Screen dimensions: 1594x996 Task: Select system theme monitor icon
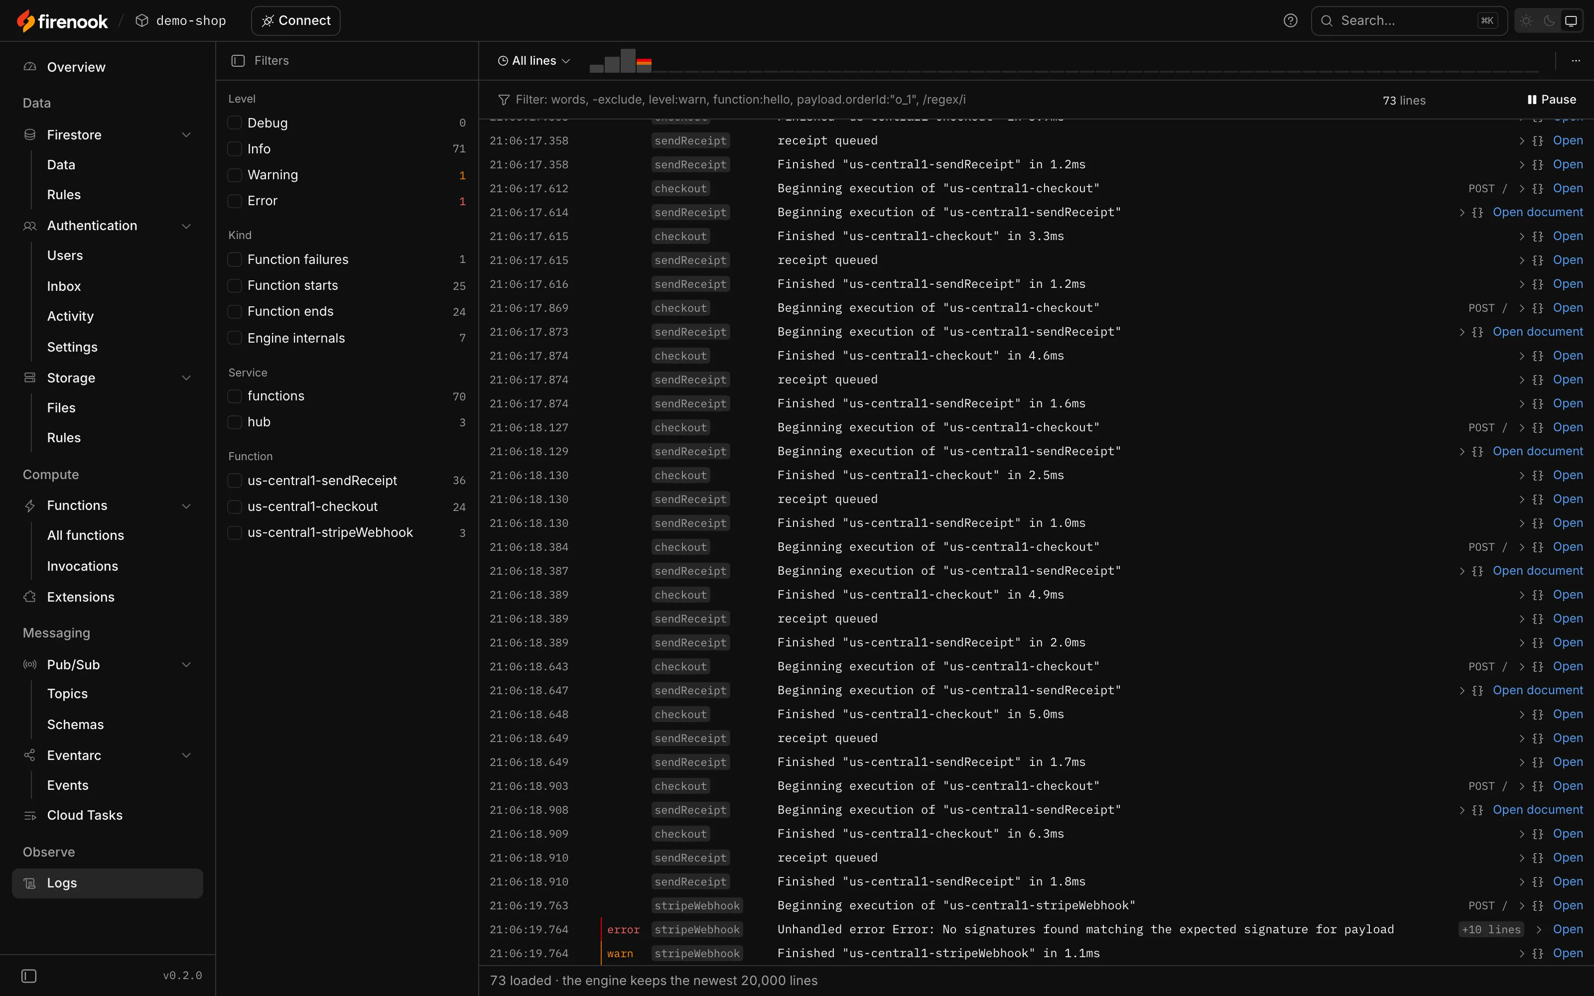tap(1571, 21)
